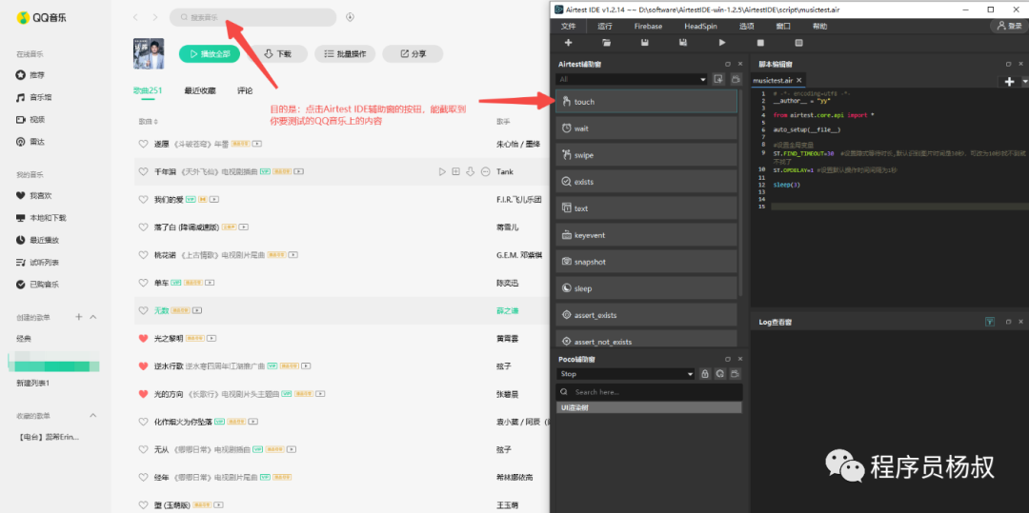Viewport: 1029px width, 513px height.
Task: Click the auto-record icon beside the All dropdown
Action: point(718,79)
